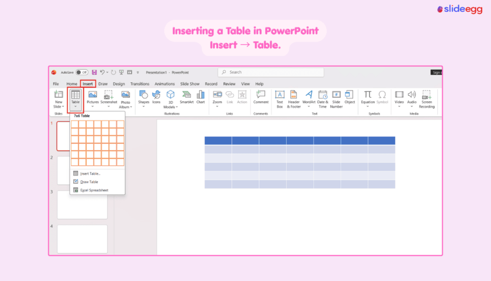Switch to the Draw tab
Viewport: 491px width, 281px height.
tap(103, 84)
